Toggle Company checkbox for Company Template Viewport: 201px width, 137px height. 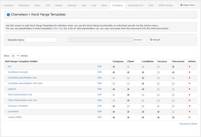(114, 106)
